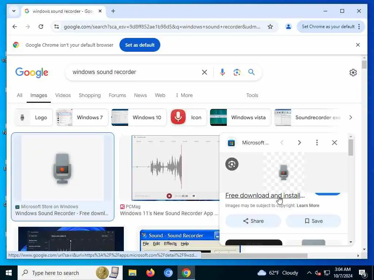The height and width of the screenshot is (280, 374).
Task: Show more filter chips with right chevron
Action: [x=351, y=117]
